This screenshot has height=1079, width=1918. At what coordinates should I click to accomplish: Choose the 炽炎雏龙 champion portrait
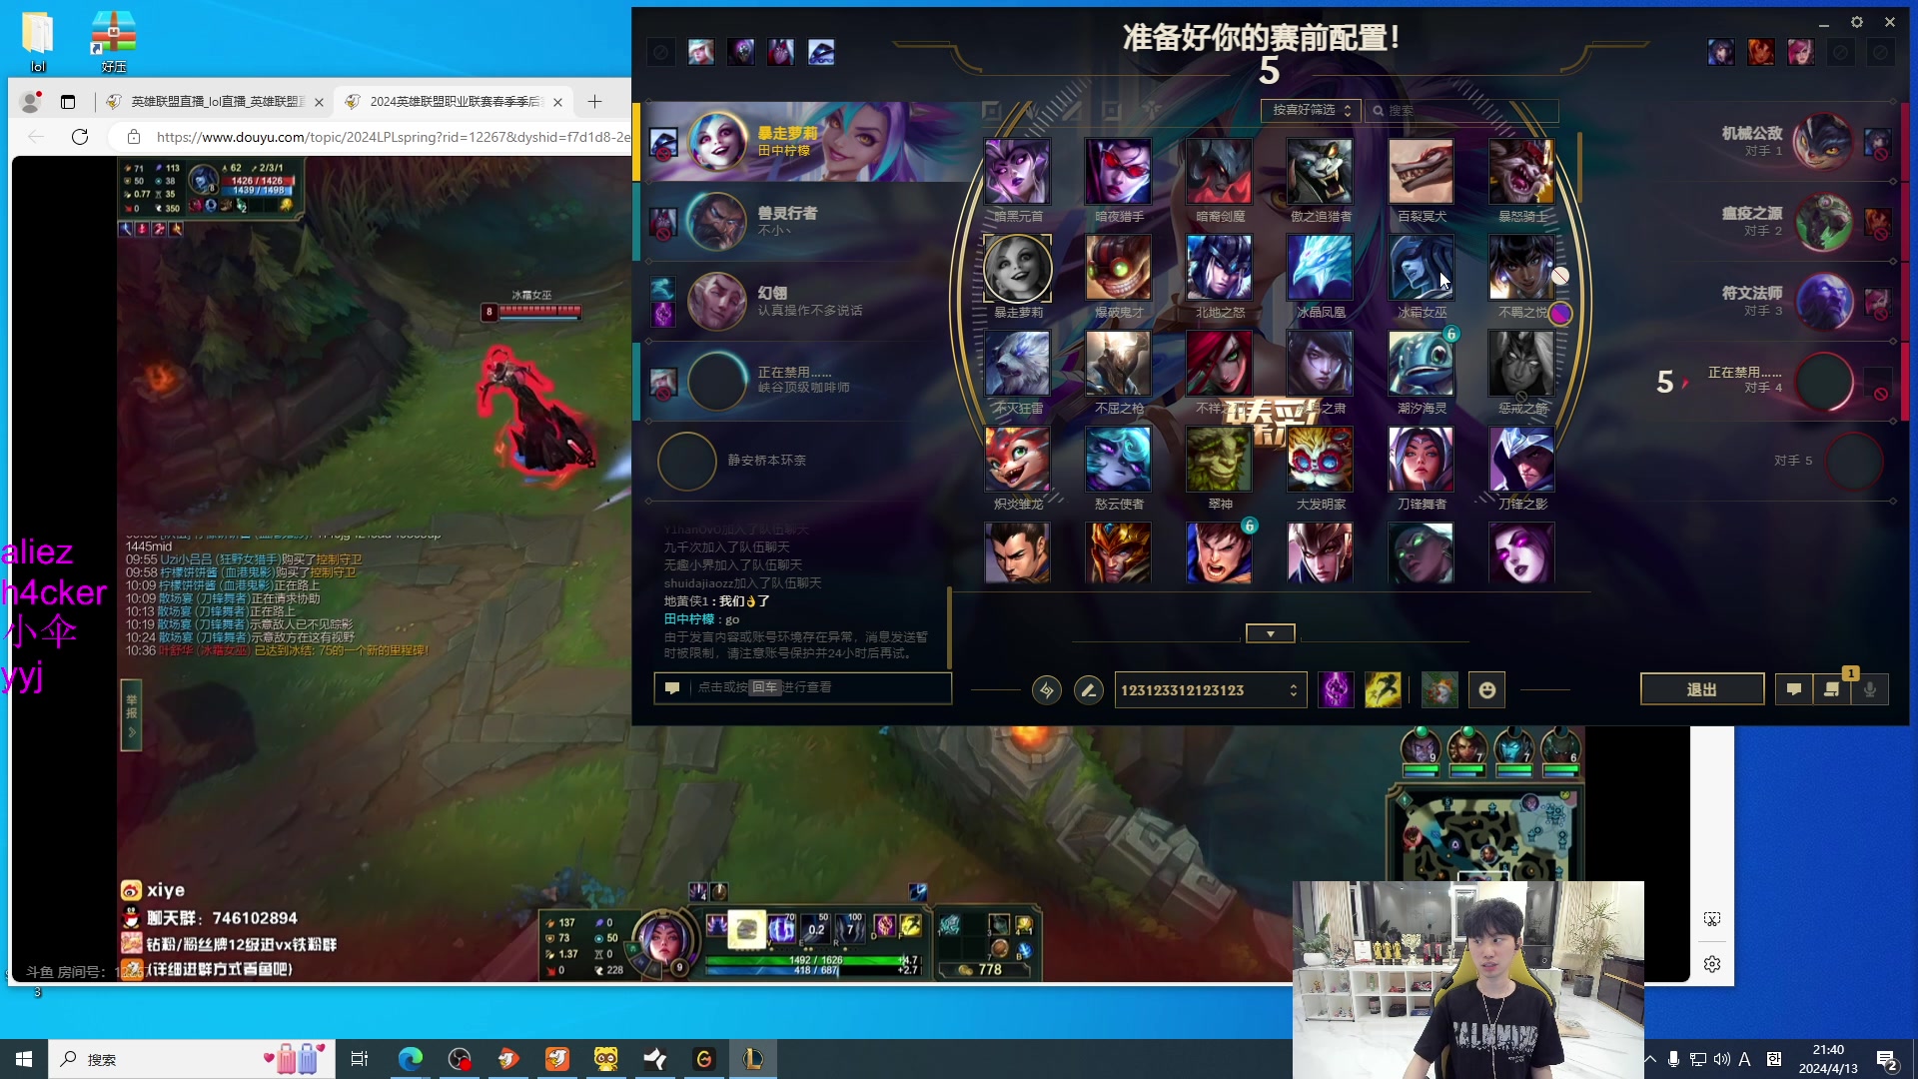pos(1017,460)
